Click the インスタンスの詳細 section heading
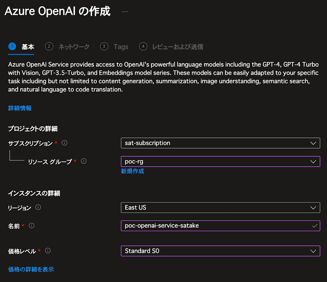Screen dimensions: 327x282 coord(34,193)
